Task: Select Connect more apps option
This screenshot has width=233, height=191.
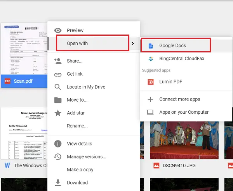Action: pos(186,99)
